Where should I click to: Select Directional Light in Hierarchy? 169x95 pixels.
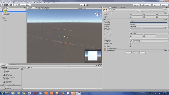(7, 13)
